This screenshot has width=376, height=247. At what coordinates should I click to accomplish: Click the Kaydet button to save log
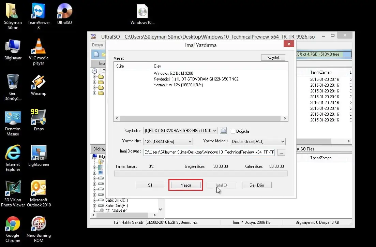point(273,57)
